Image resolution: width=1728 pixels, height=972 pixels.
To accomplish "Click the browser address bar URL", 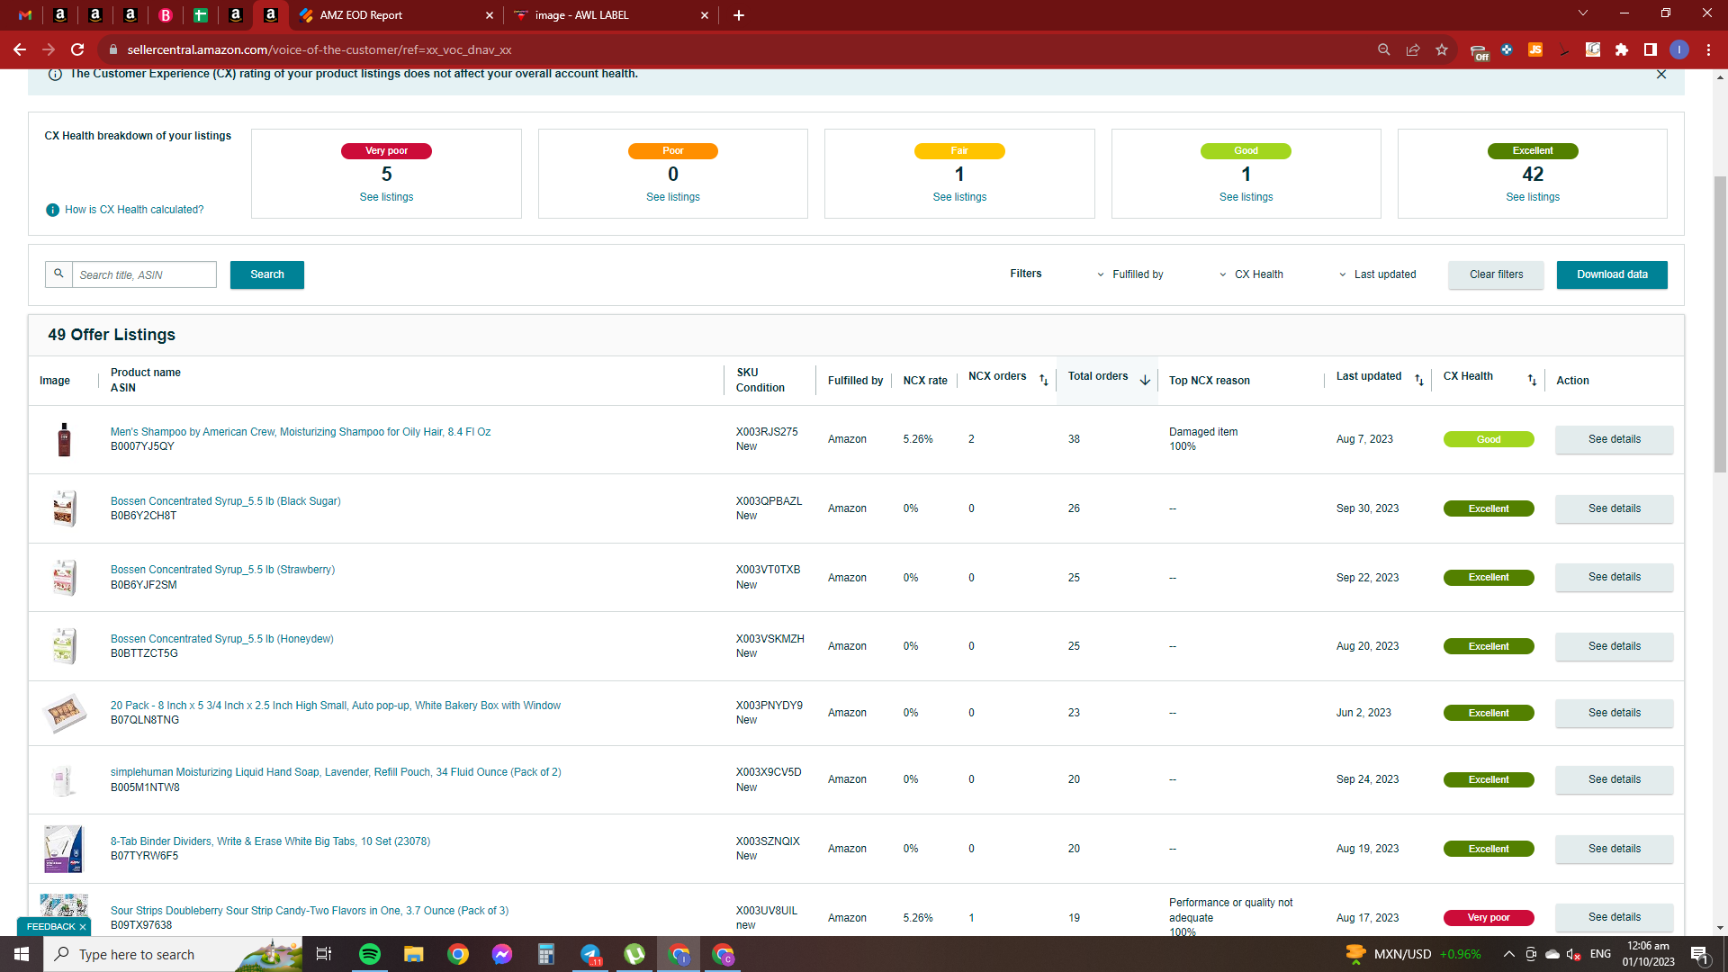I will [319, 49].
